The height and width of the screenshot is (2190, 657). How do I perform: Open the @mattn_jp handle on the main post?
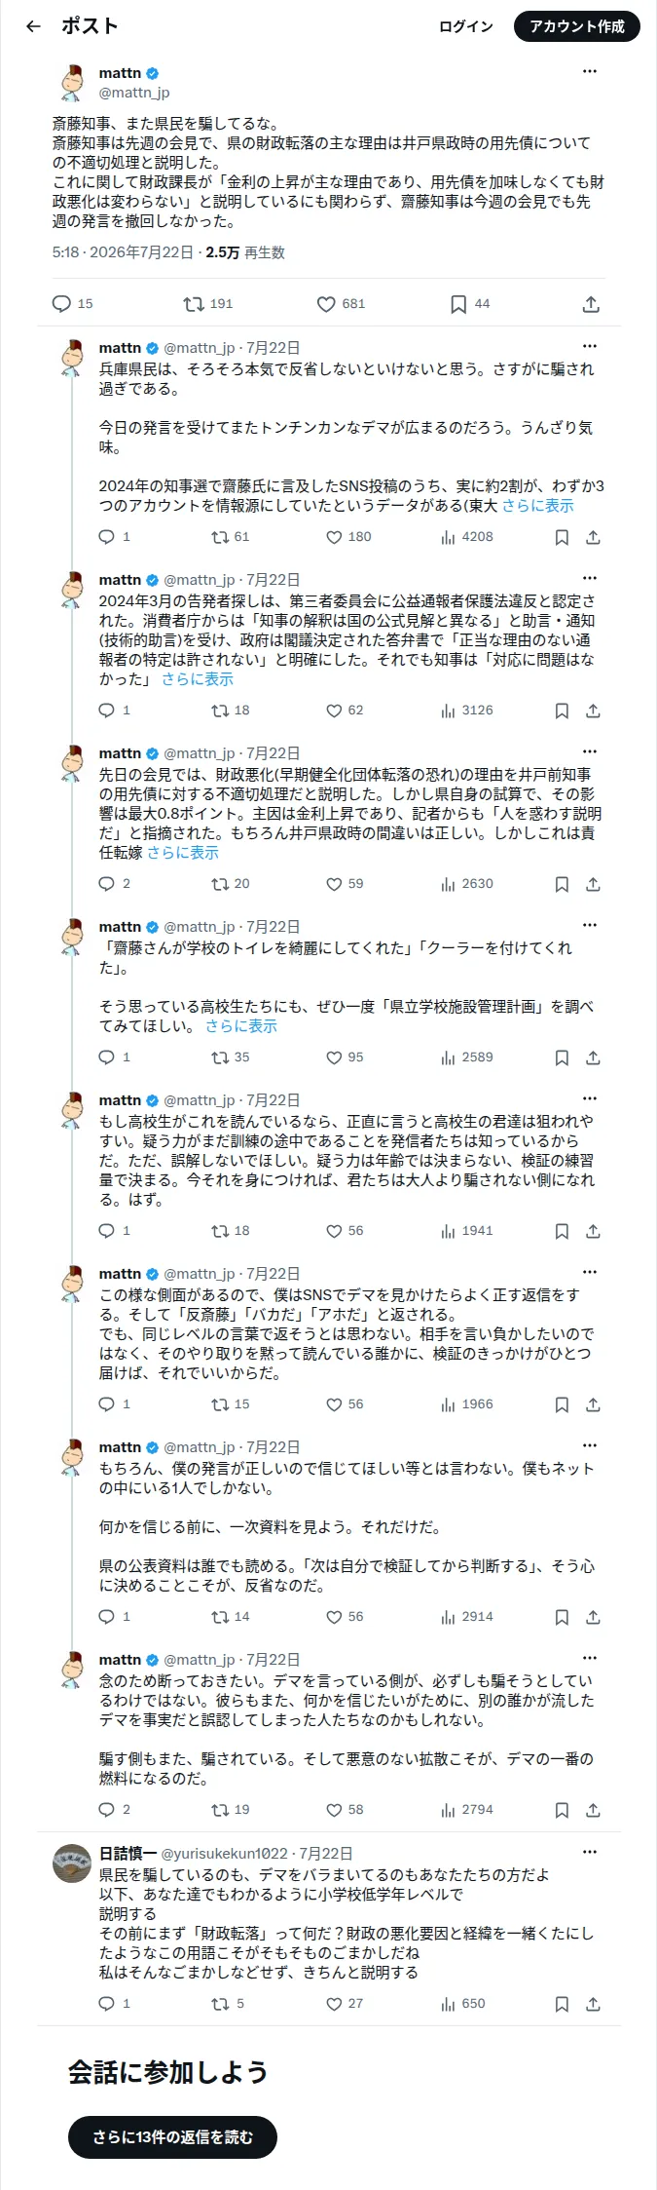tap(134, 93)
